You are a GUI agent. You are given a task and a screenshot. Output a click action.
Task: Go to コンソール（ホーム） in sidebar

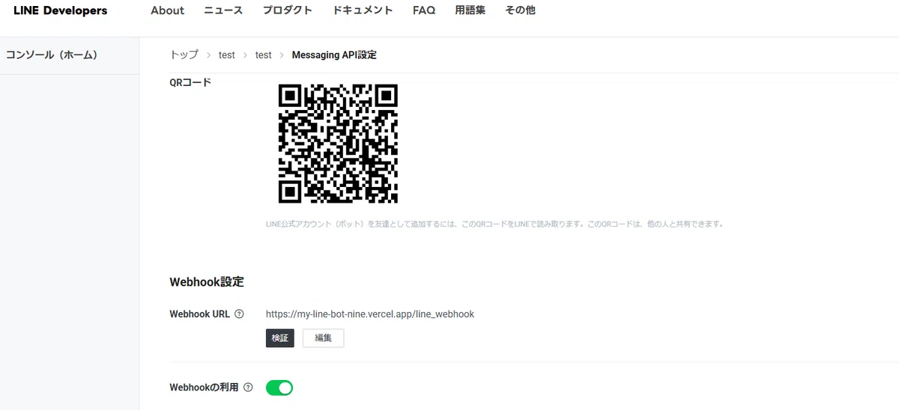tap(52, 55)
